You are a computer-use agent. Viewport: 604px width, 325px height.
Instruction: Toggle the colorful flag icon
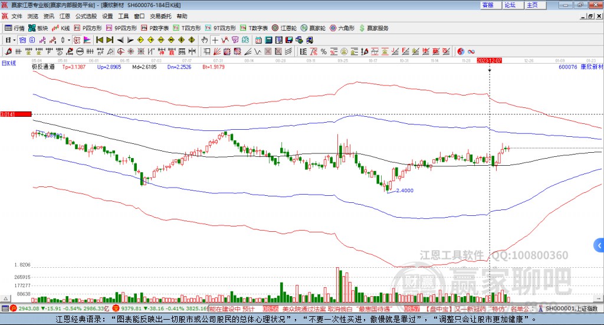coord(87,40)
